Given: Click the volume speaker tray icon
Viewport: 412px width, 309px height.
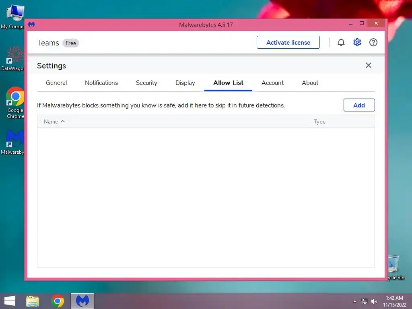Looking at the screenshot, I should pos(374,301).
